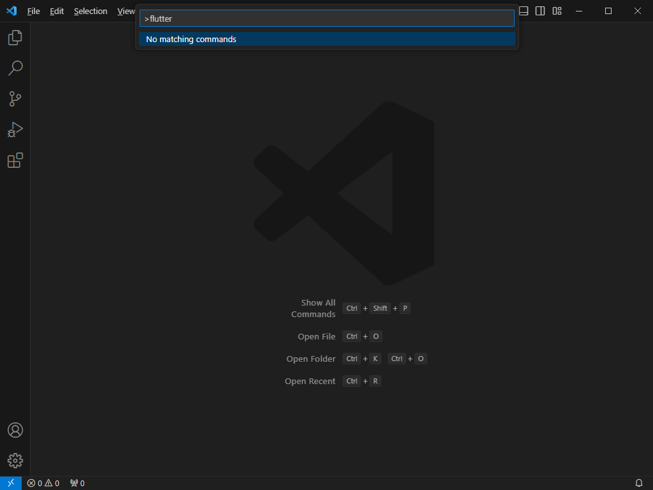Open the Selection menu

tap(91, 11)
